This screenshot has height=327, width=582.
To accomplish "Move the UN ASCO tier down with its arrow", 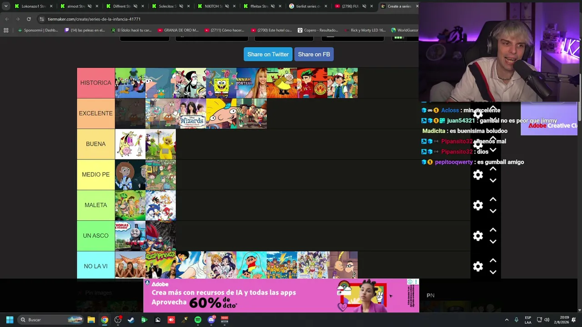I will [x=493, y=241].
